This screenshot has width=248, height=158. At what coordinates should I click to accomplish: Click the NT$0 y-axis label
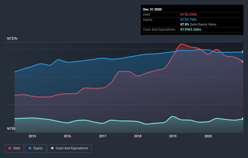[x=11, y=129]
